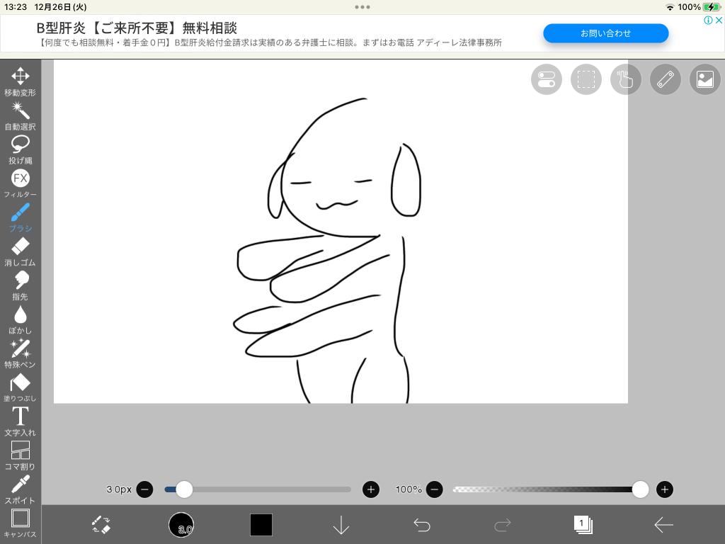
Task: Pick the 消しゴム eraser tool
Action: click(x=21, y=251)
